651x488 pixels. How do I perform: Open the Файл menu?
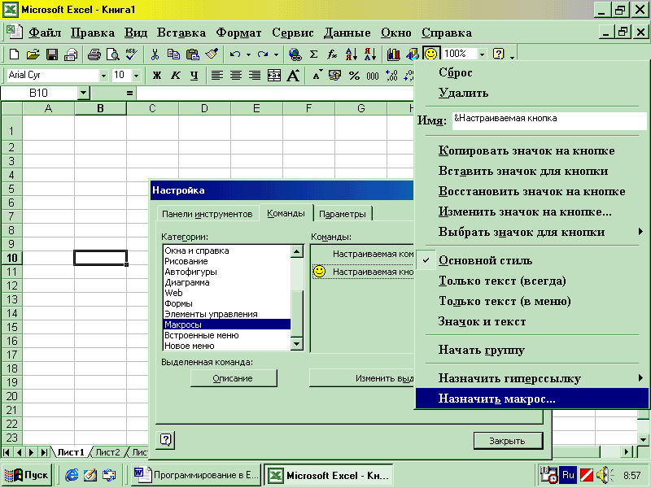point(45,33)
